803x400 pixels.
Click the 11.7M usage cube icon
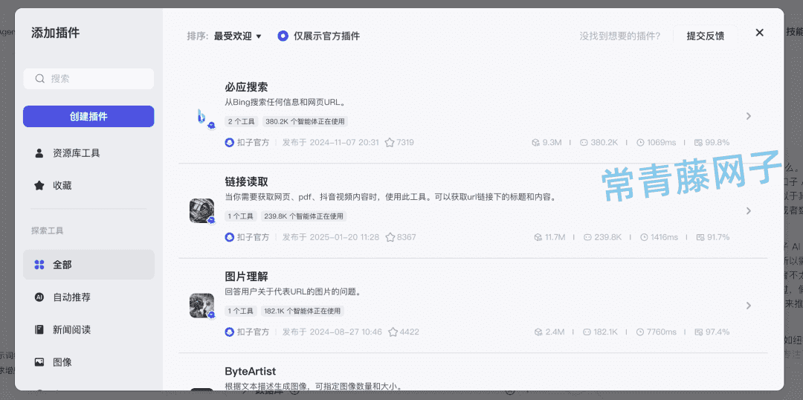538,237
